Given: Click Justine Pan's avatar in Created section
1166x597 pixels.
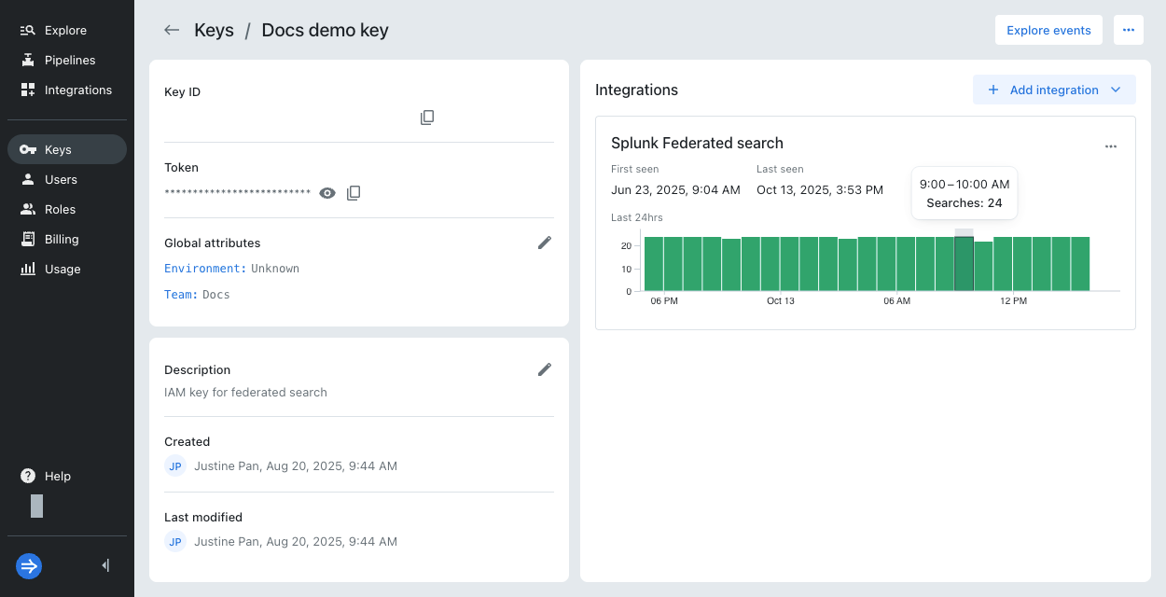Looking at the screenshot, I should 175,465.
